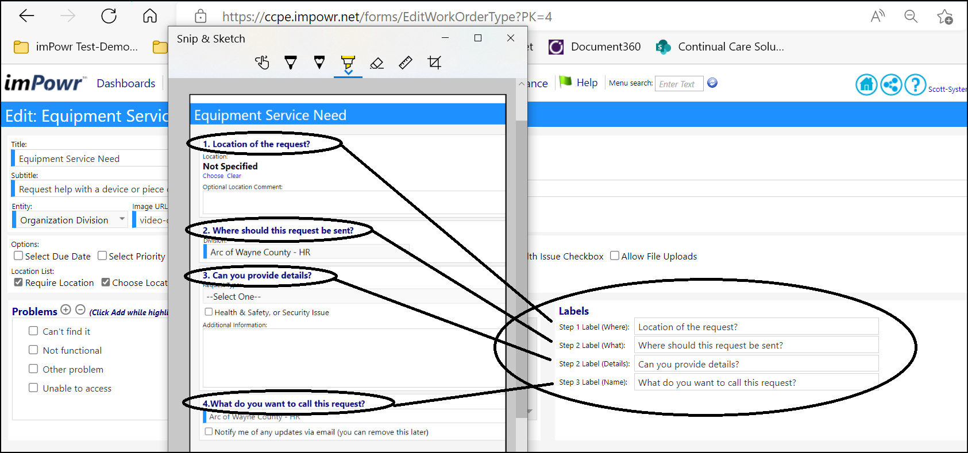Viewport: 968px width, 453px height.
Task: Select the eraser tool
Action: tap(377, 63)
